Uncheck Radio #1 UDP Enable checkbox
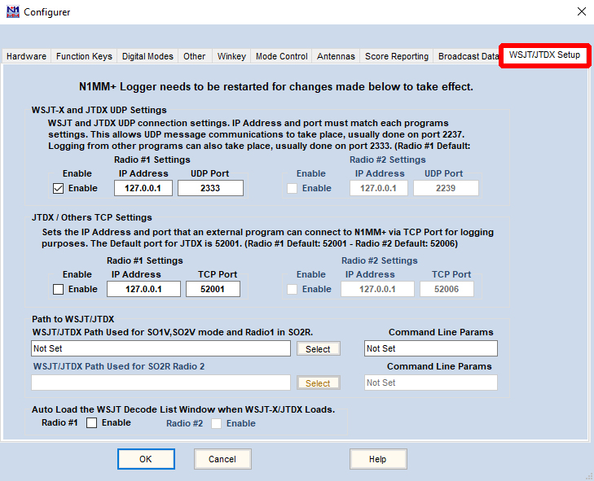 point(58,189)
